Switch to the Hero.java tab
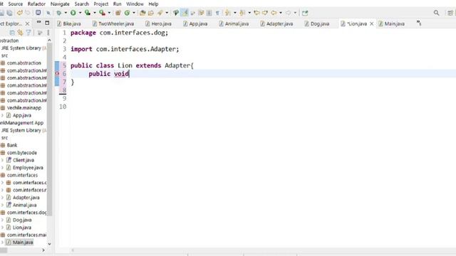The height and width of the screenshot is (256, 456). click(158, 23)
